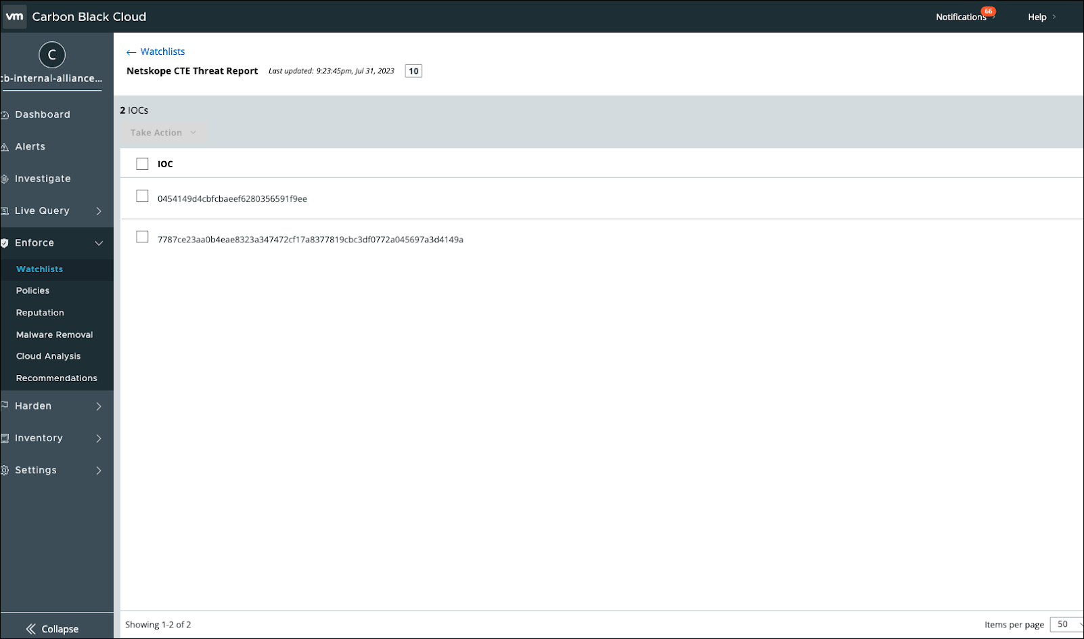1084x639 pixels.
Task: Return via the Watchlists breadcrumb link
Action: 162,51
